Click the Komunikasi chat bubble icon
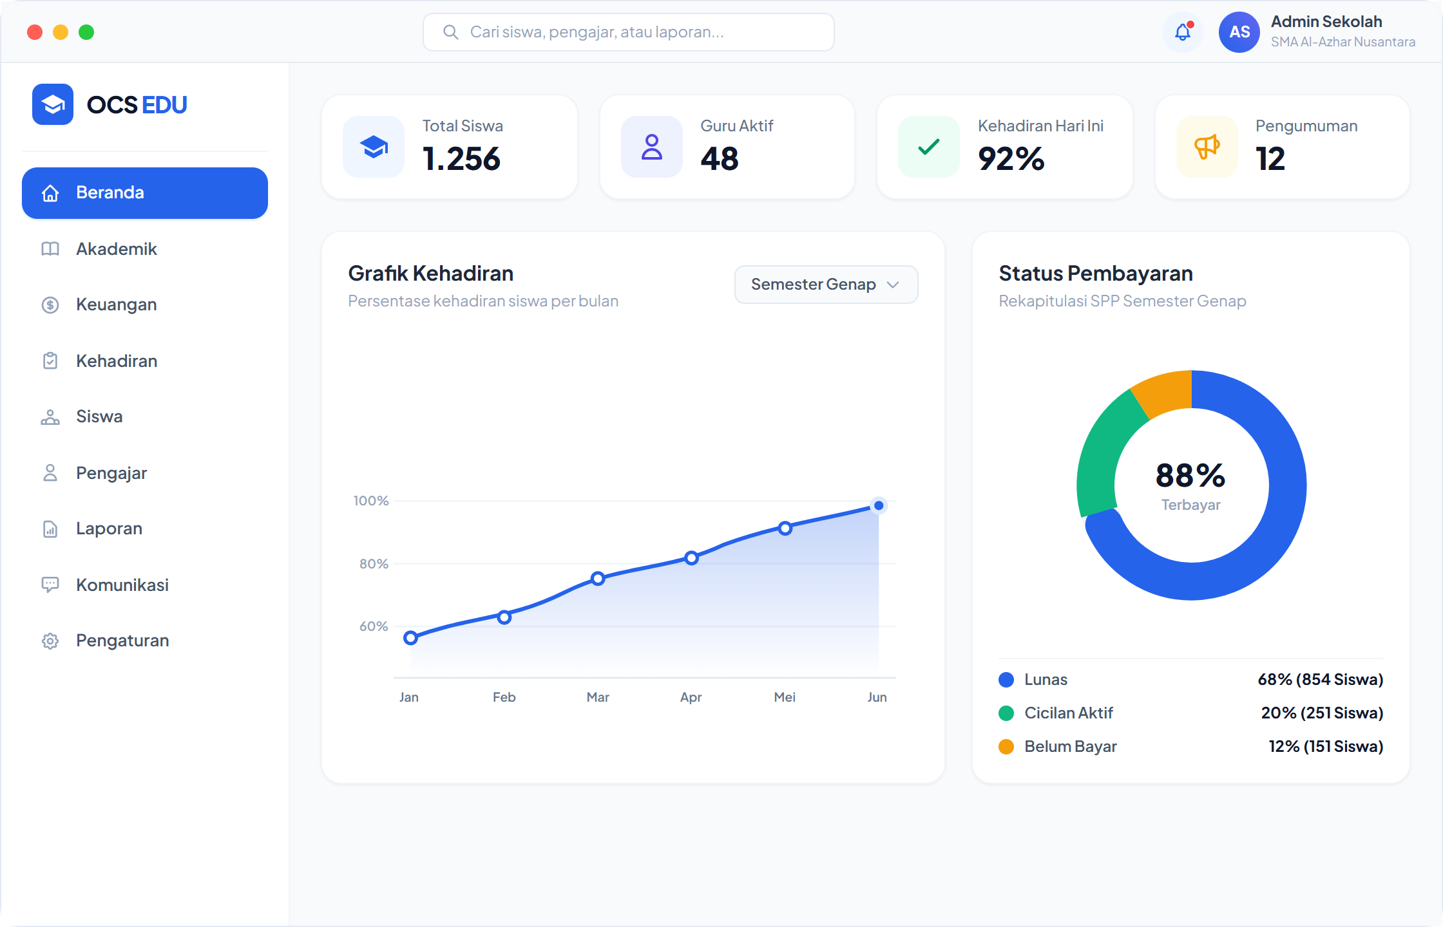Screen dimensions: 1443x927 (50, 585)
